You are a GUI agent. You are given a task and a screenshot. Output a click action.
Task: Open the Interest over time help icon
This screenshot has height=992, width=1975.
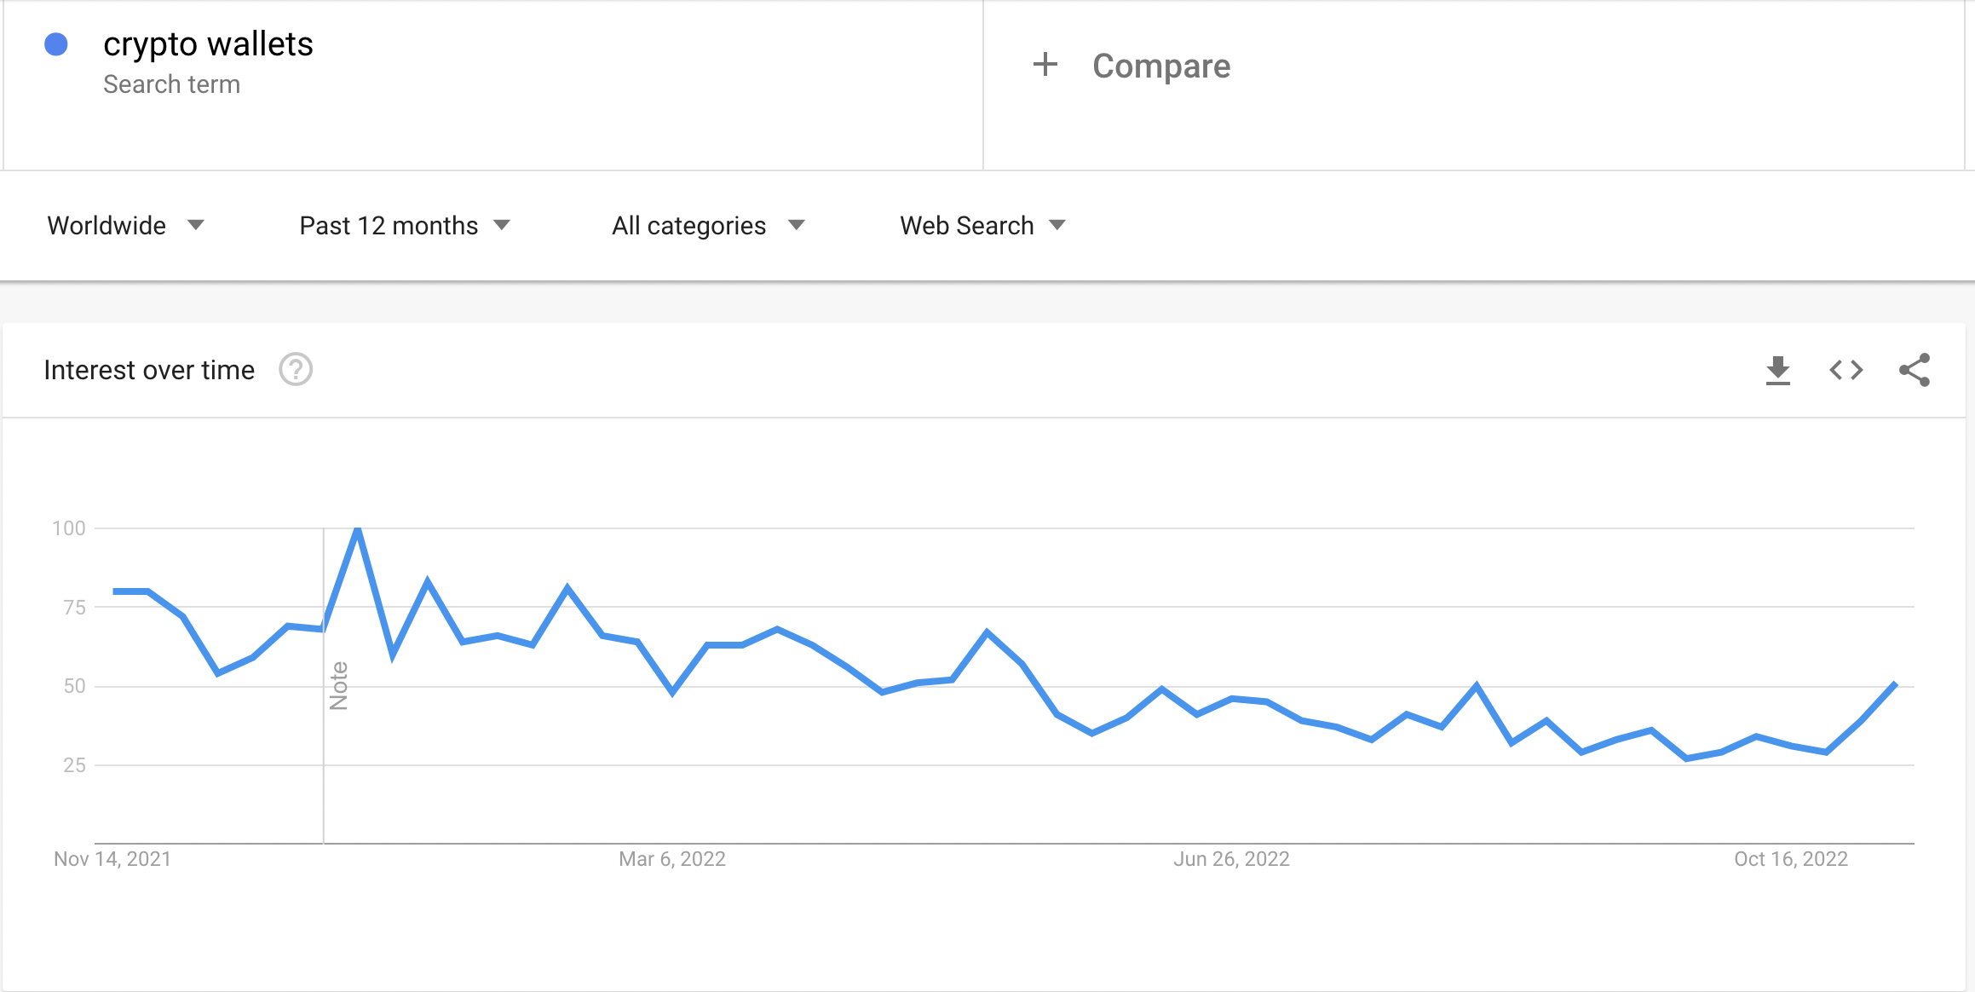[x=296, y=370]
